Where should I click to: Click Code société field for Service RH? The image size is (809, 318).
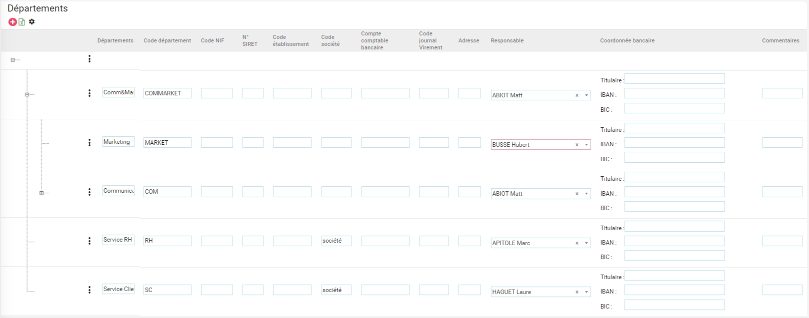tap(336, 241)
